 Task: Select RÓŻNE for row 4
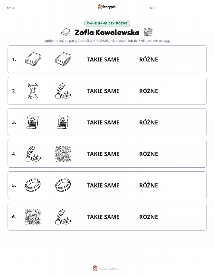pos(149,154)
